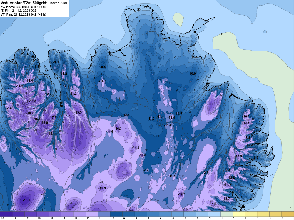Click the yellow legend swatch starting at 0
The height and width of the screenshot is (220, 294).
pos(239,214)
